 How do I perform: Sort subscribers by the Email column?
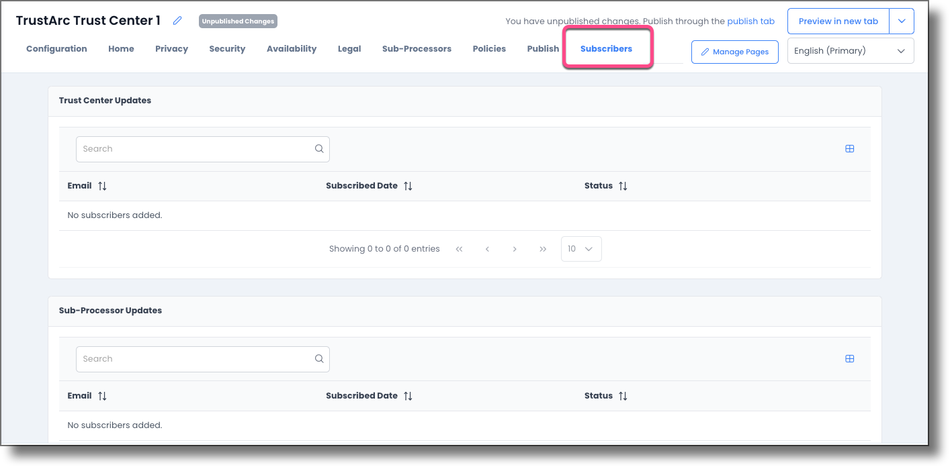coord(102,185)
